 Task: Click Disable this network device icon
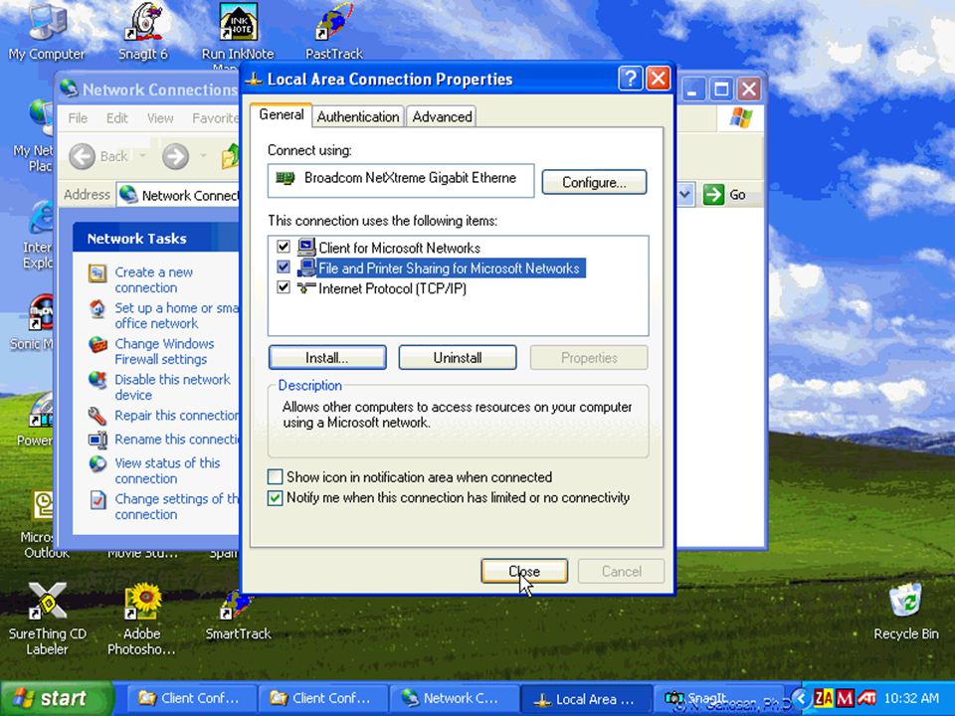tap(97, 381)
